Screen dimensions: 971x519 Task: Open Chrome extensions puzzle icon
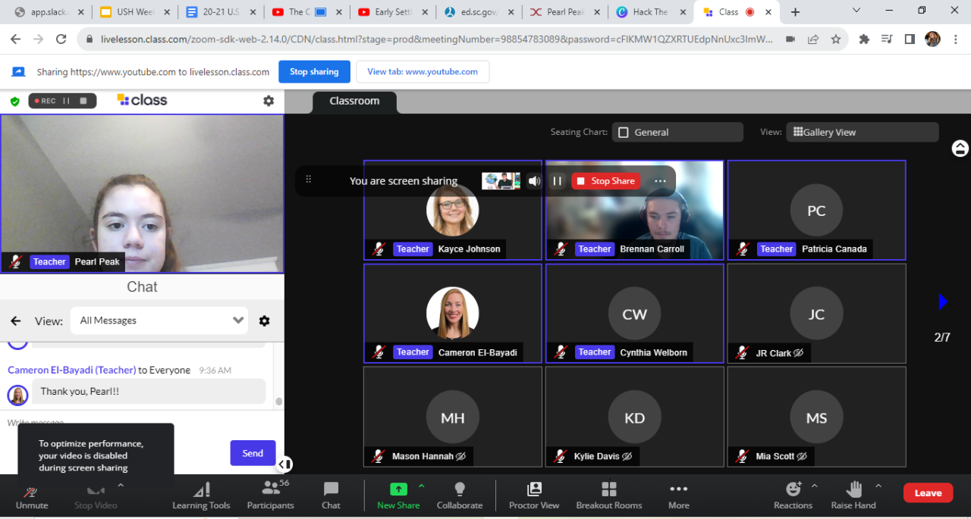pos(864,39)
